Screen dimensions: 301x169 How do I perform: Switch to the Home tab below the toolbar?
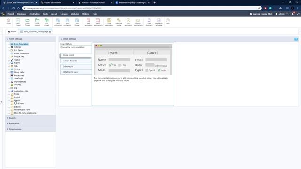[12, 31]
